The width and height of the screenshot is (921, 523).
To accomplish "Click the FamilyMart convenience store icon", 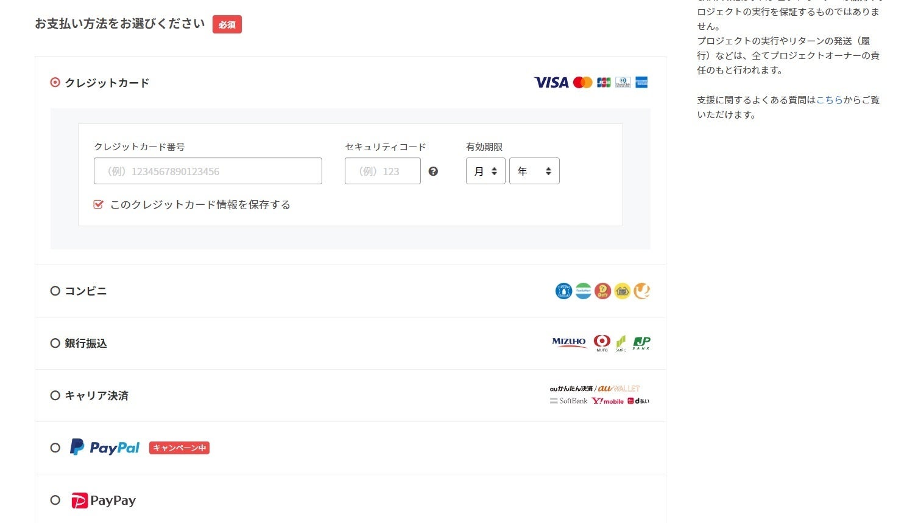I will (584, 291).
